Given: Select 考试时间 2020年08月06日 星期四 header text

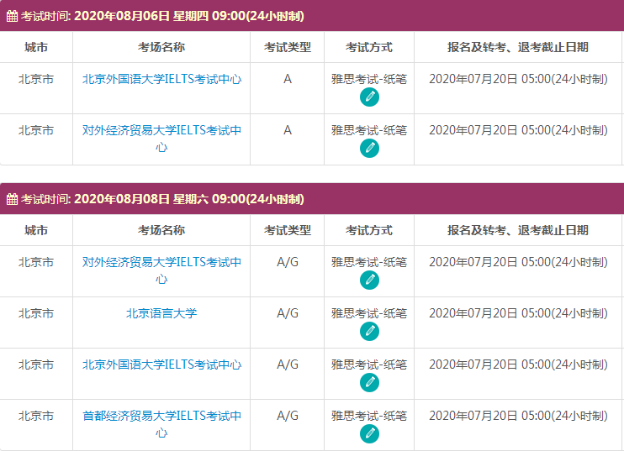Looking at the screenshot, I should (x=162, y=16).
